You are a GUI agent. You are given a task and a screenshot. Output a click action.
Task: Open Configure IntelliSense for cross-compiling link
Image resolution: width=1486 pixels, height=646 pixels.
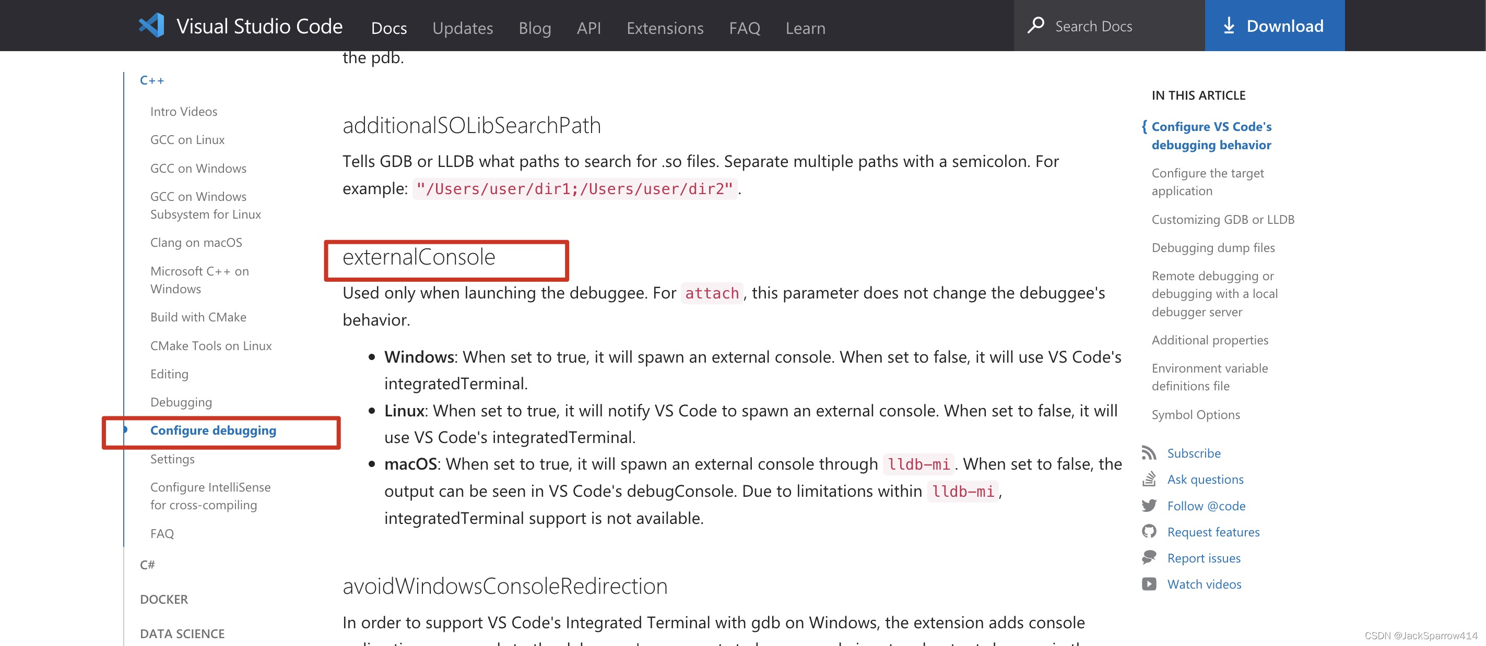[210, 496]
